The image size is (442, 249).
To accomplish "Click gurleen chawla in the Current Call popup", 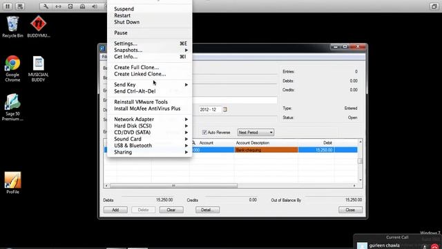I will pos(384,246).
